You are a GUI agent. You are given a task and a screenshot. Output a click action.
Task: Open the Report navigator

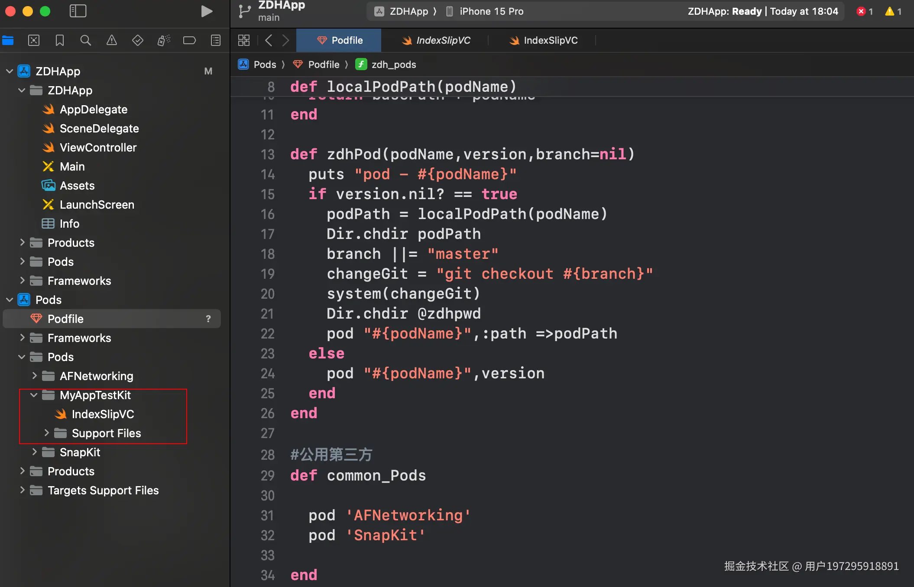pyautogui.click(x=216, y=41)
